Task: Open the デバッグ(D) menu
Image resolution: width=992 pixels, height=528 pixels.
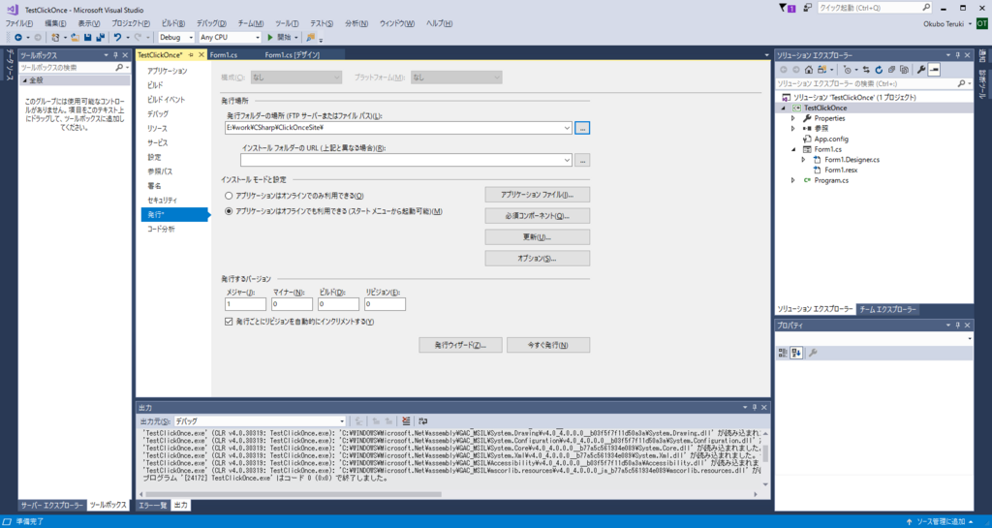Action: coord(211,23)
